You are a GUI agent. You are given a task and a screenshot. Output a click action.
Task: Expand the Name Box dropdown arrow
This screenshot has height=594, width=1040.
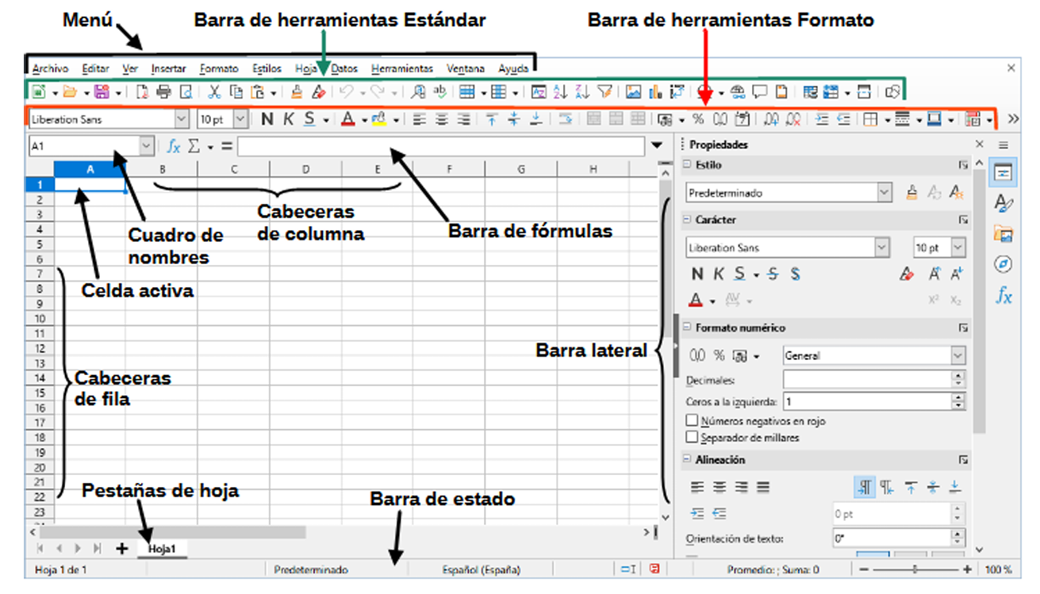pos(146,146)
